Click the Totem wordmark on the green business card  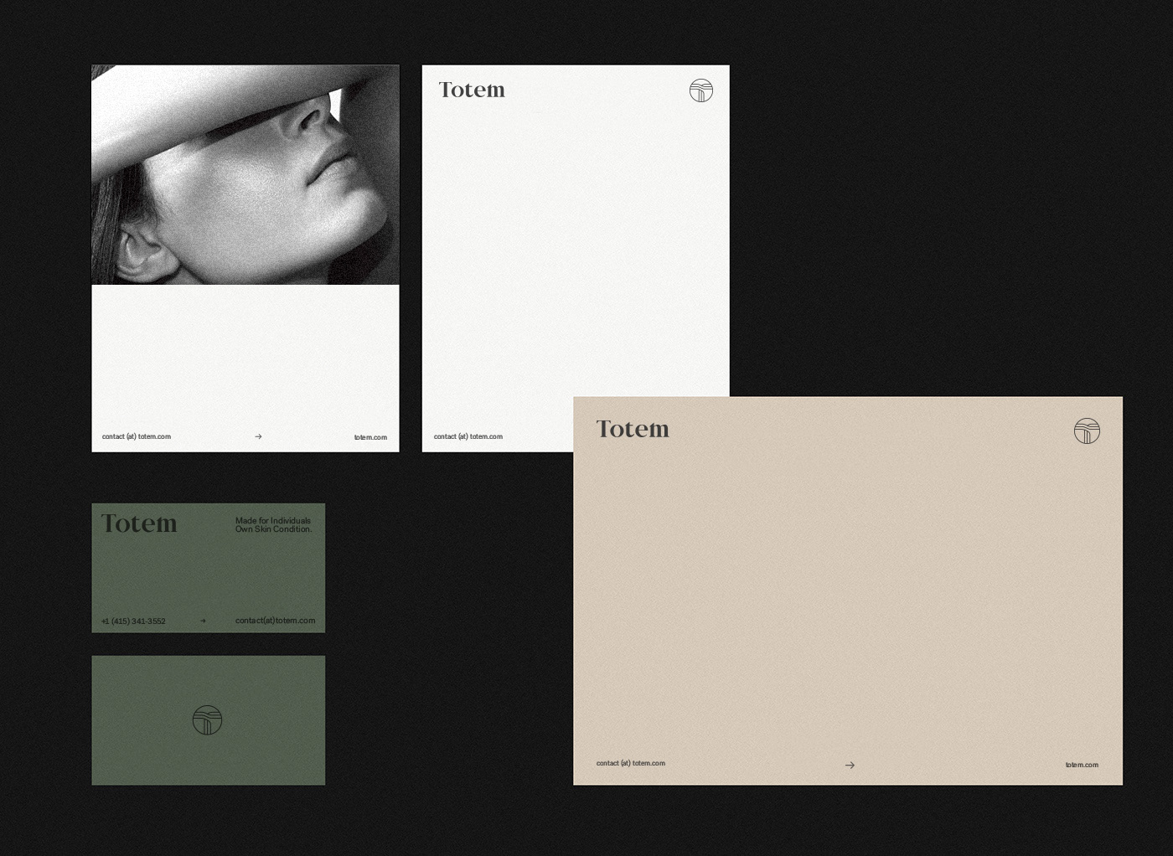point(139,523)
